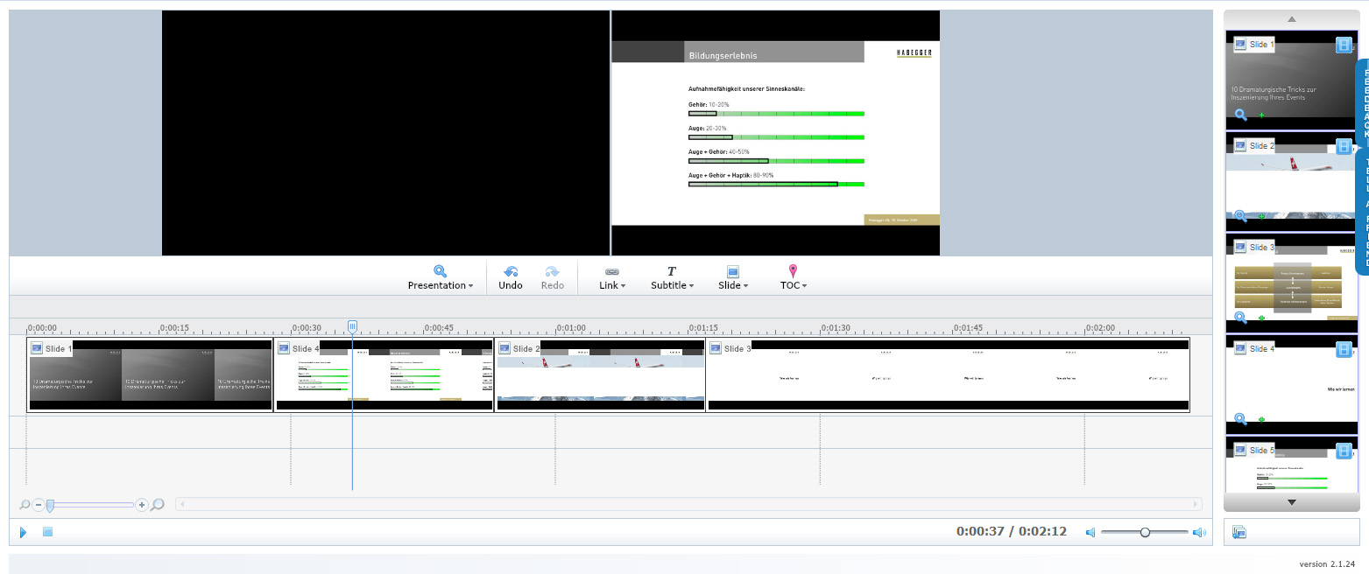Stop playback with the square stop icon

pos(48,532)
